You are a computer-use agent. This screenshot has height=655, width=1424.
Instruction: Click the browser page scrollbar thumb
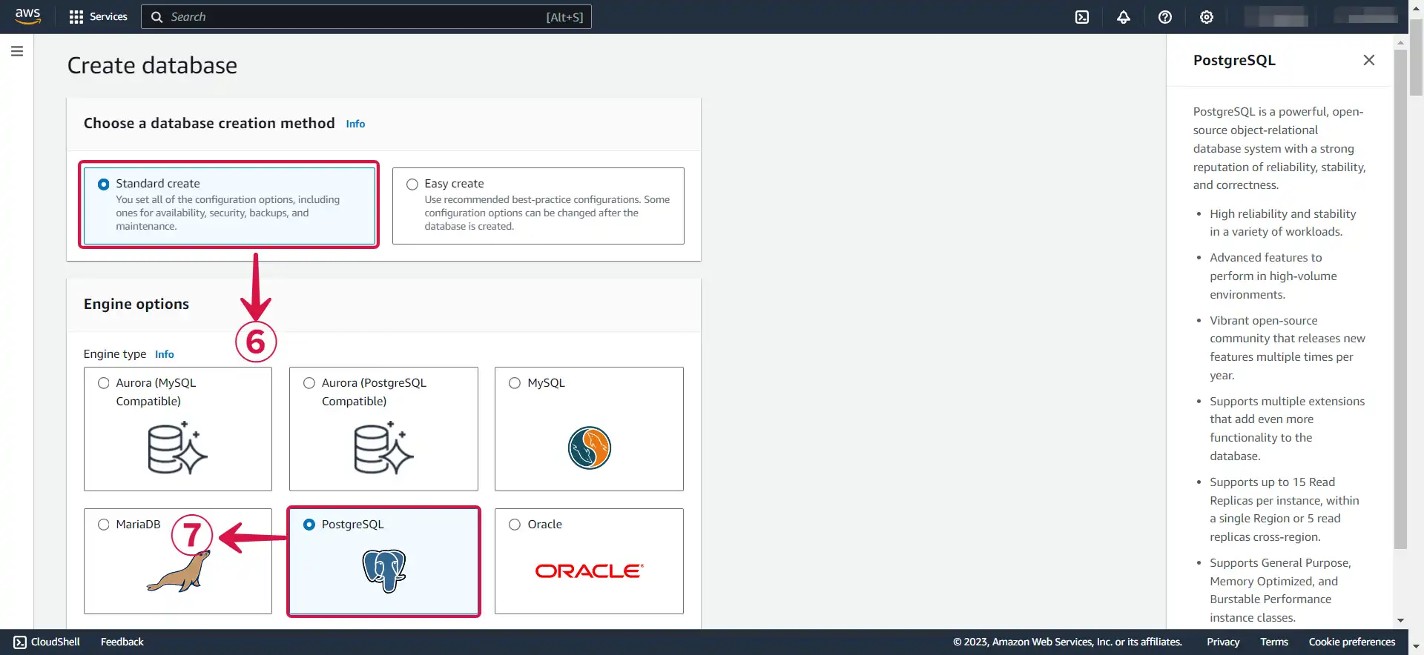[1417, 58]
